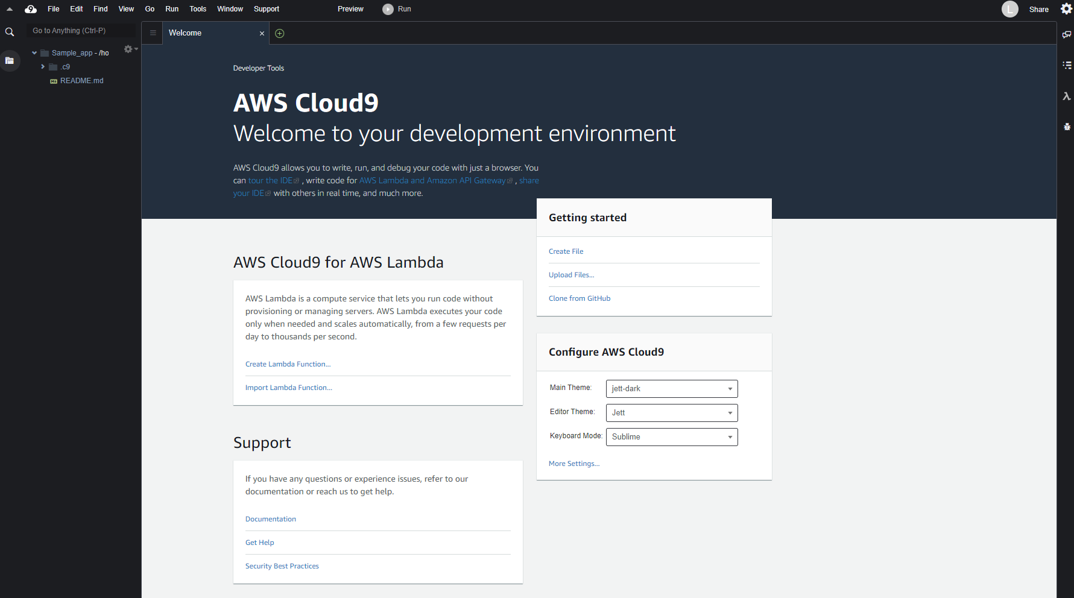Open the Run menu
Viewport: 1074px width, 598px height.
172,9
